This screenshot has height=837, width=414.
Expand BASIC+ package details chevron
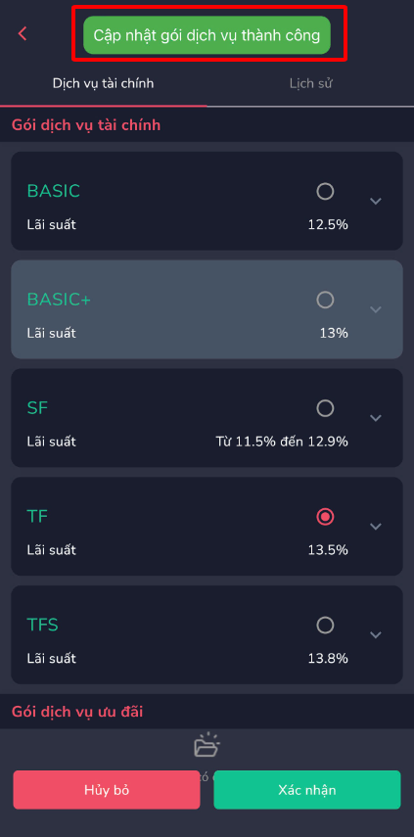376,309
